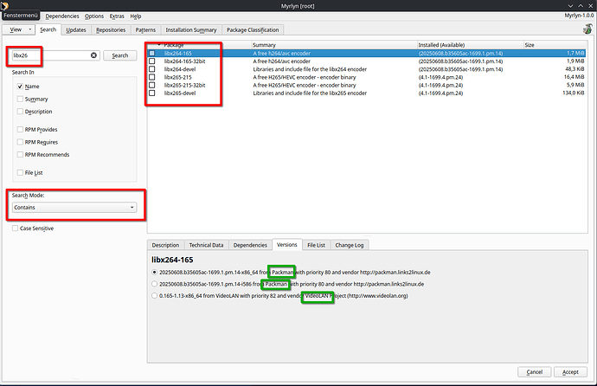Viewport: 597px width, 386px height.
Task: Click the 16,4 MiB size cell
Action: pos(575,77)
